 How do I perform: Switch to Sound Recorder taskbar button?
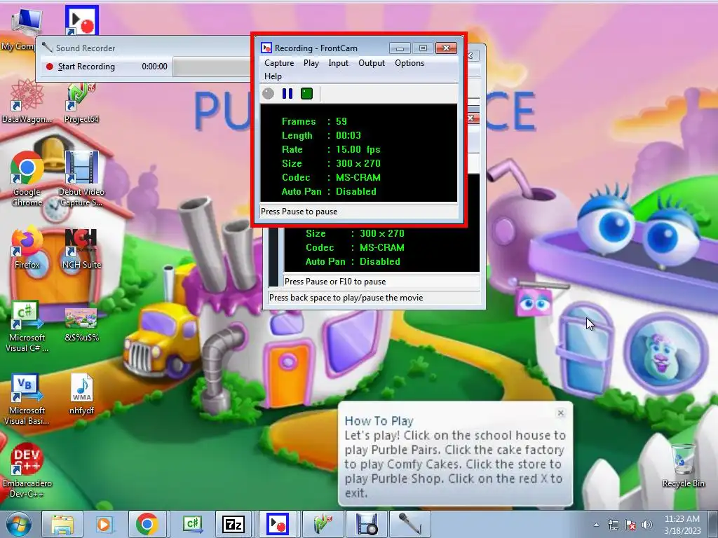click(x=409, y=524)
